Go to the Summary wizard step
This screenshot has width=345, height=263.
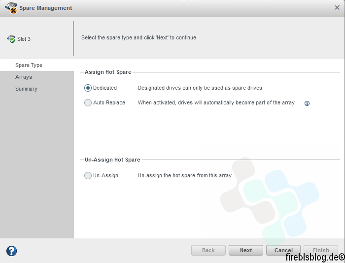[x=27, y=89]
